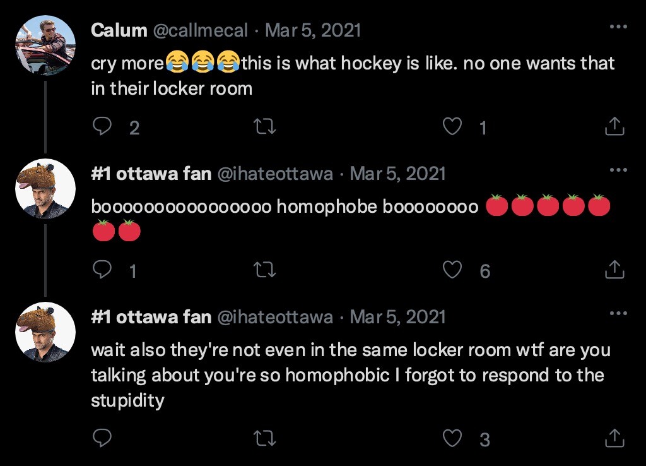
Task: Click the capybara avatar on last tweet
Action: pyautogui.click(x=45, y=332)
